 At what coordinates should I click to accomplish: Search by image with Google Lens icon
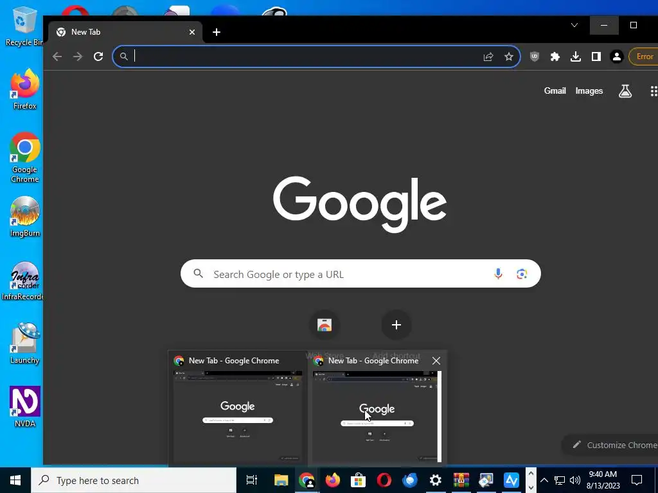(522, 273)
